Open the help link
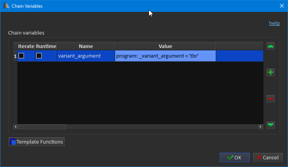Screen dimensions: 288x167 click(274, 23)
